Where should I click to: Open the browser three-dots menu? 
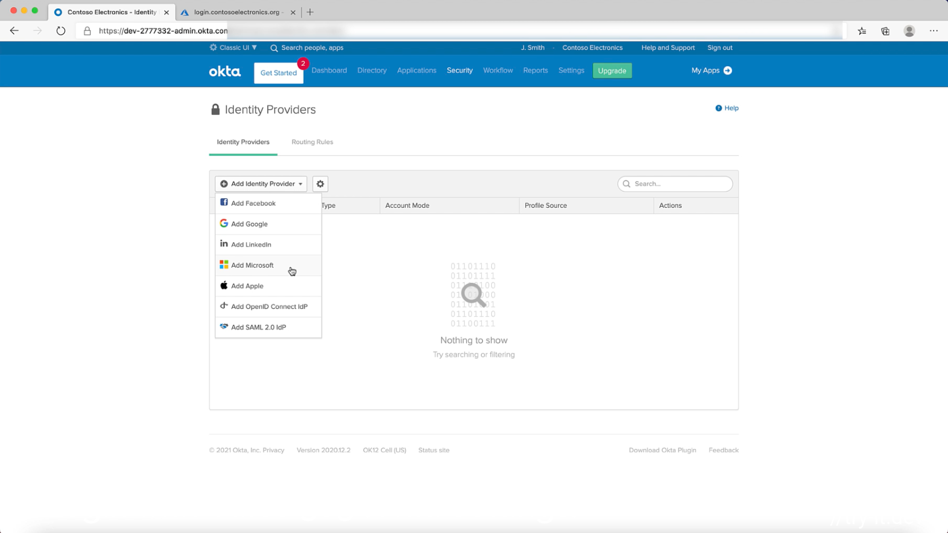coord(933,31)
